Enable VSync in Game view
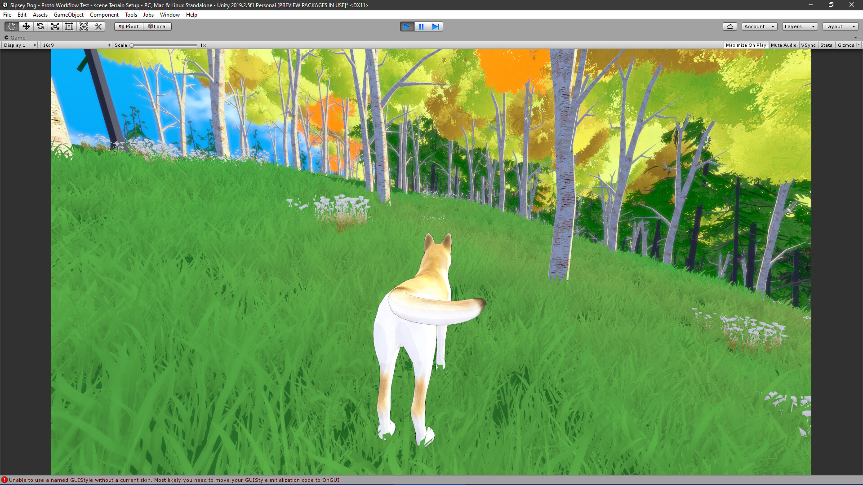Viewport: 863px width, 485px height. [808, 45]
